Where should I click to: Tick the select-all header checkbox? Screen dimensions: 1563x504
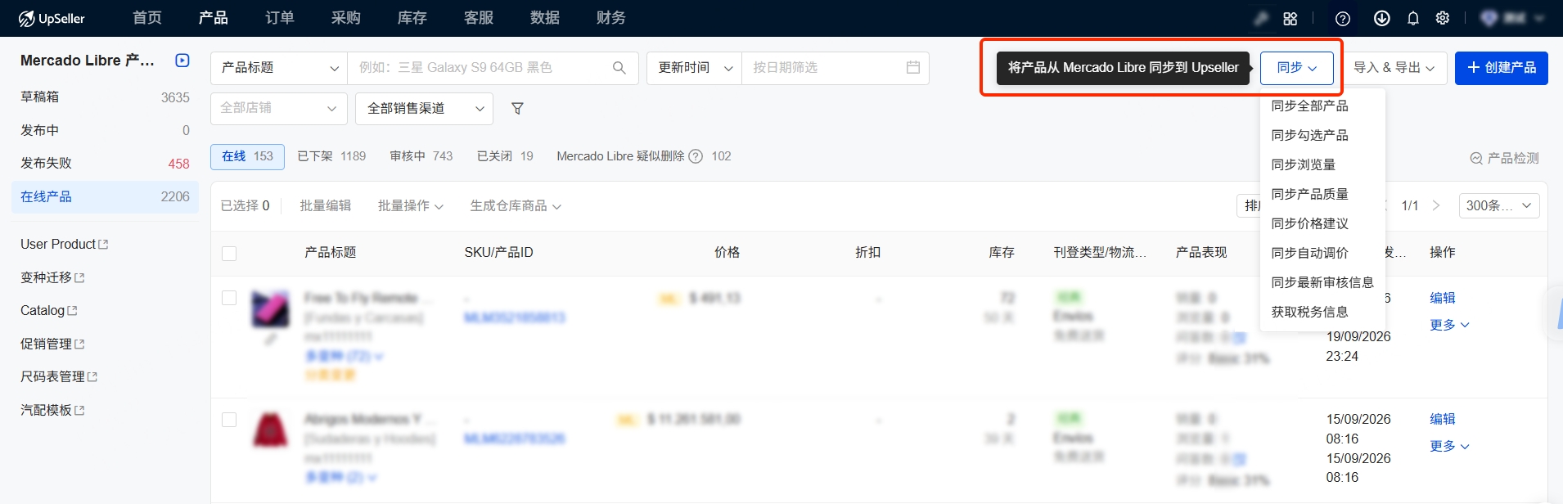[x=229, y=254]
